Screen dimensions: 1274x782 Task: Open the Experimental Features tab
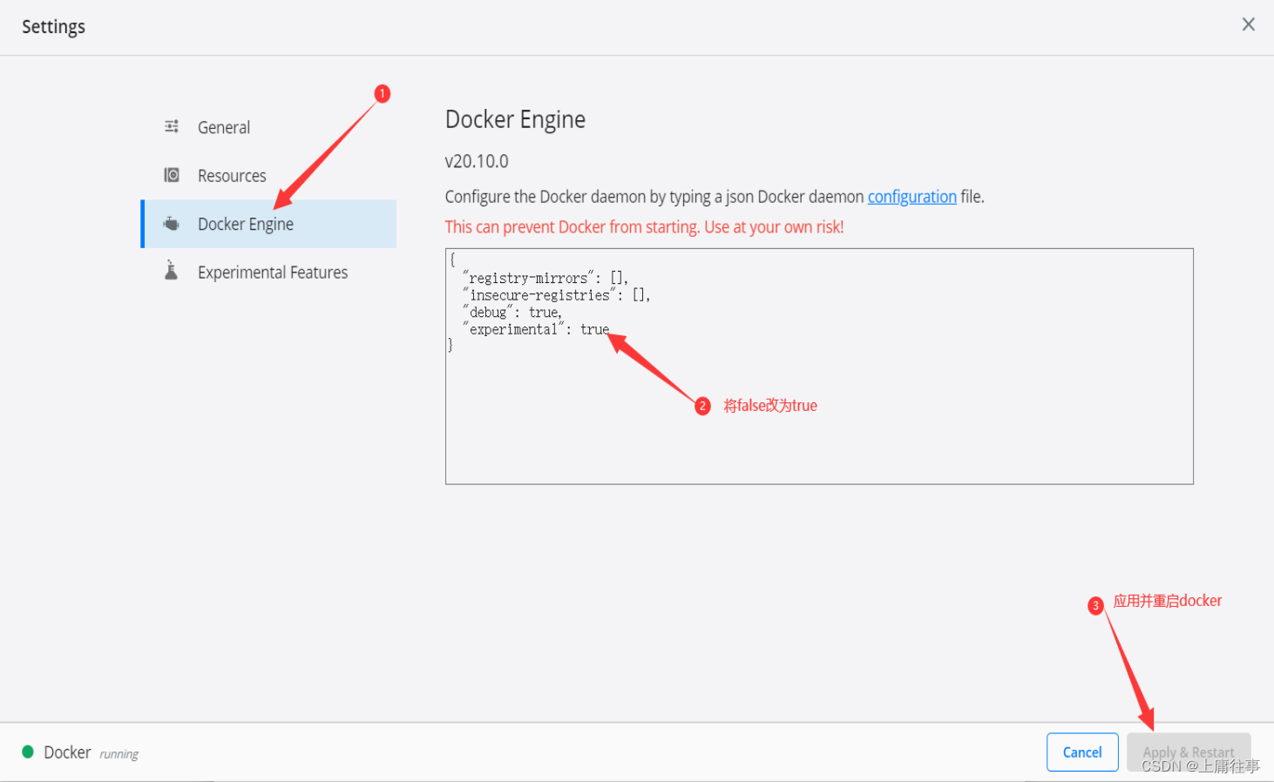pos(268,273)
